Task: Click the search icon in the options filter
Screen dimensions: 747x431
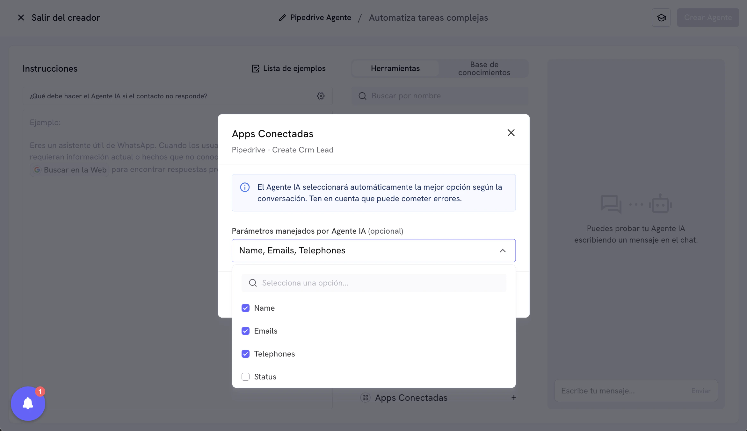Action: coord(253,283)
